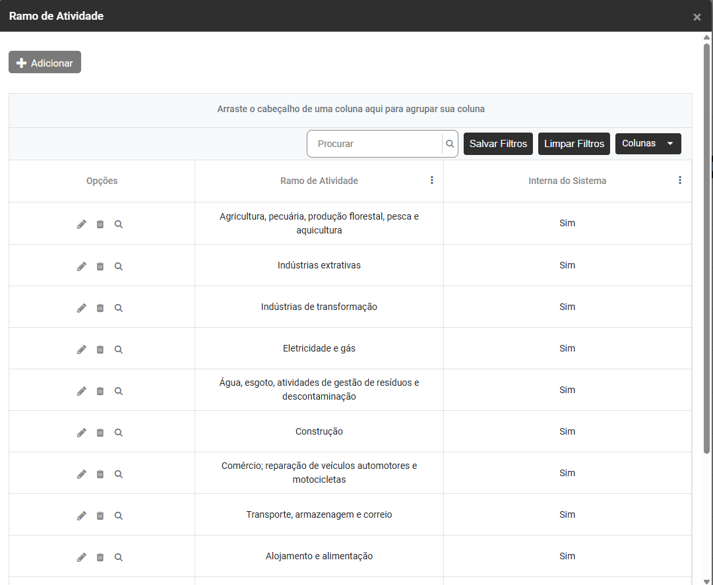The height and width of the screenshot is (585, 713).
Task: Click the Adicionar button
Action: pos(45,63)
